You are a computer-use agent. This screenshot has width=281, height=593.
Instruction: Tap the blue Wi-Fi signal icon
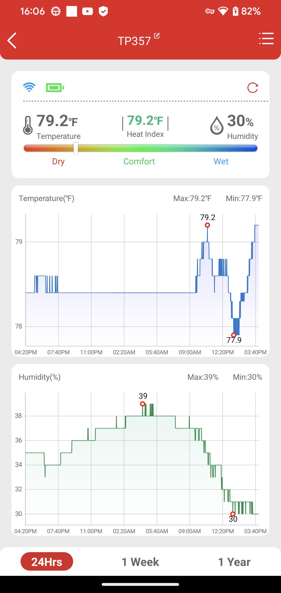(x=29, y=87)
